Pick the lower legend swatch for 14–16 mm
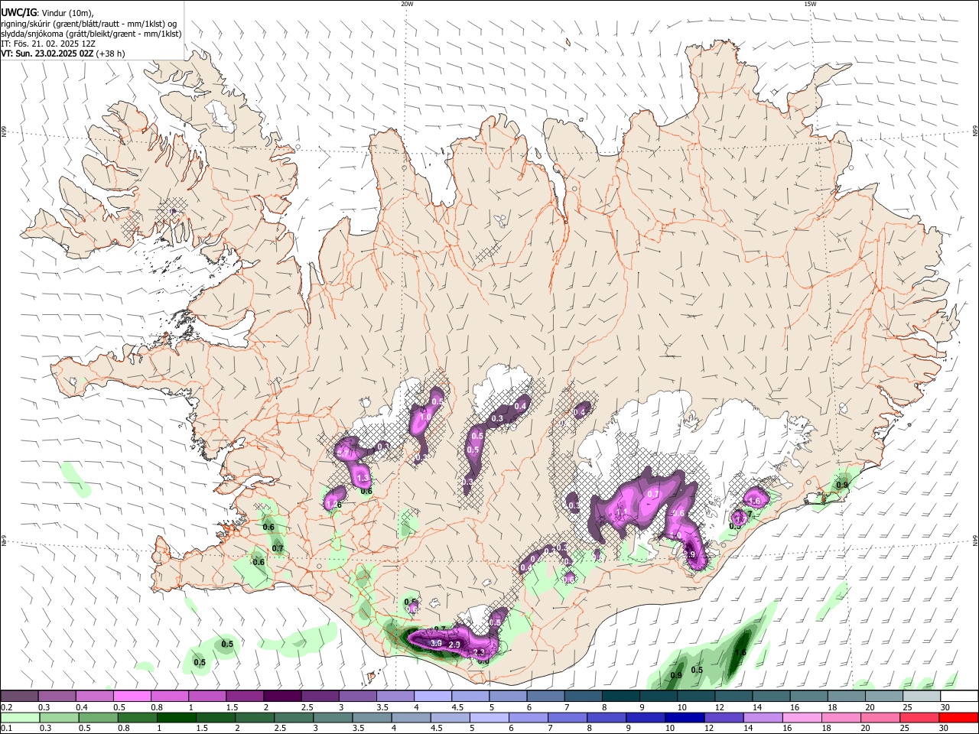The height and width of the screenshot is (734, 979). 763,717
